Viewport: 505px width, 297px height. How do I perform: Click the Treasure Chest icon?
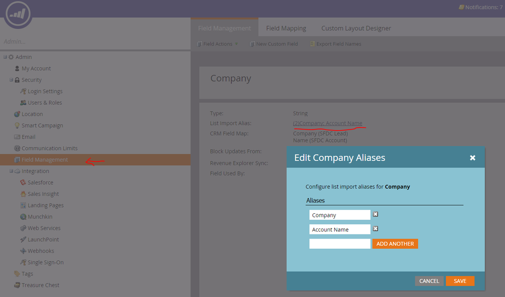pyautogui.click(x=17, y=285)
